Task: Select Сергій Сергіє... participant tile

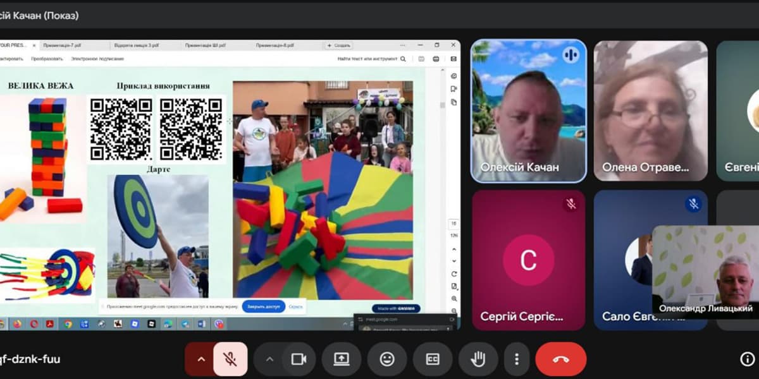Action: click(x=529, y=260)
